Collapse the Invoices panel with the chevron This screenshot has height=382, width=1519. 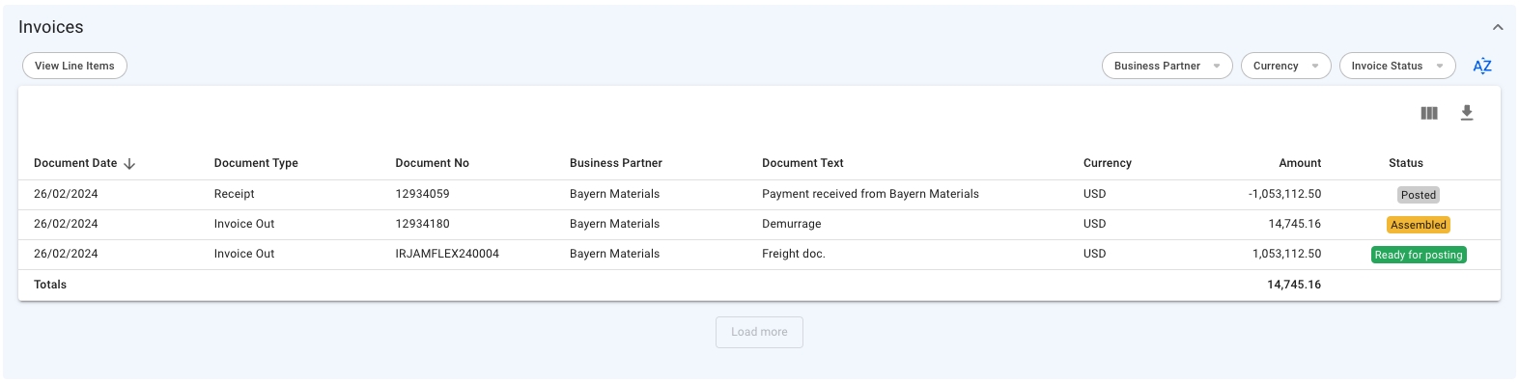1498,27
